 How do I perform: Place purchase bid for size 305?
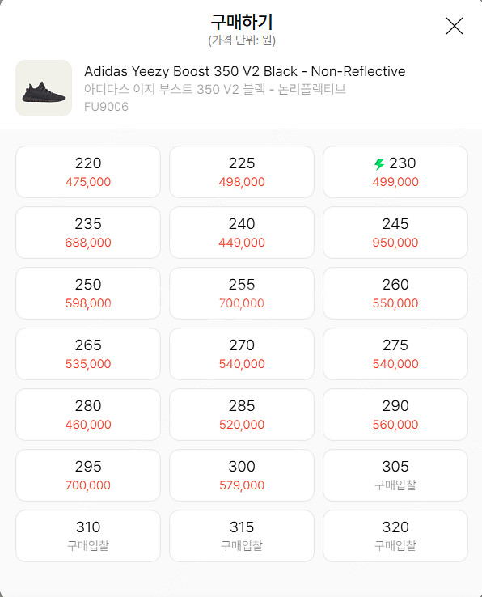395,475
